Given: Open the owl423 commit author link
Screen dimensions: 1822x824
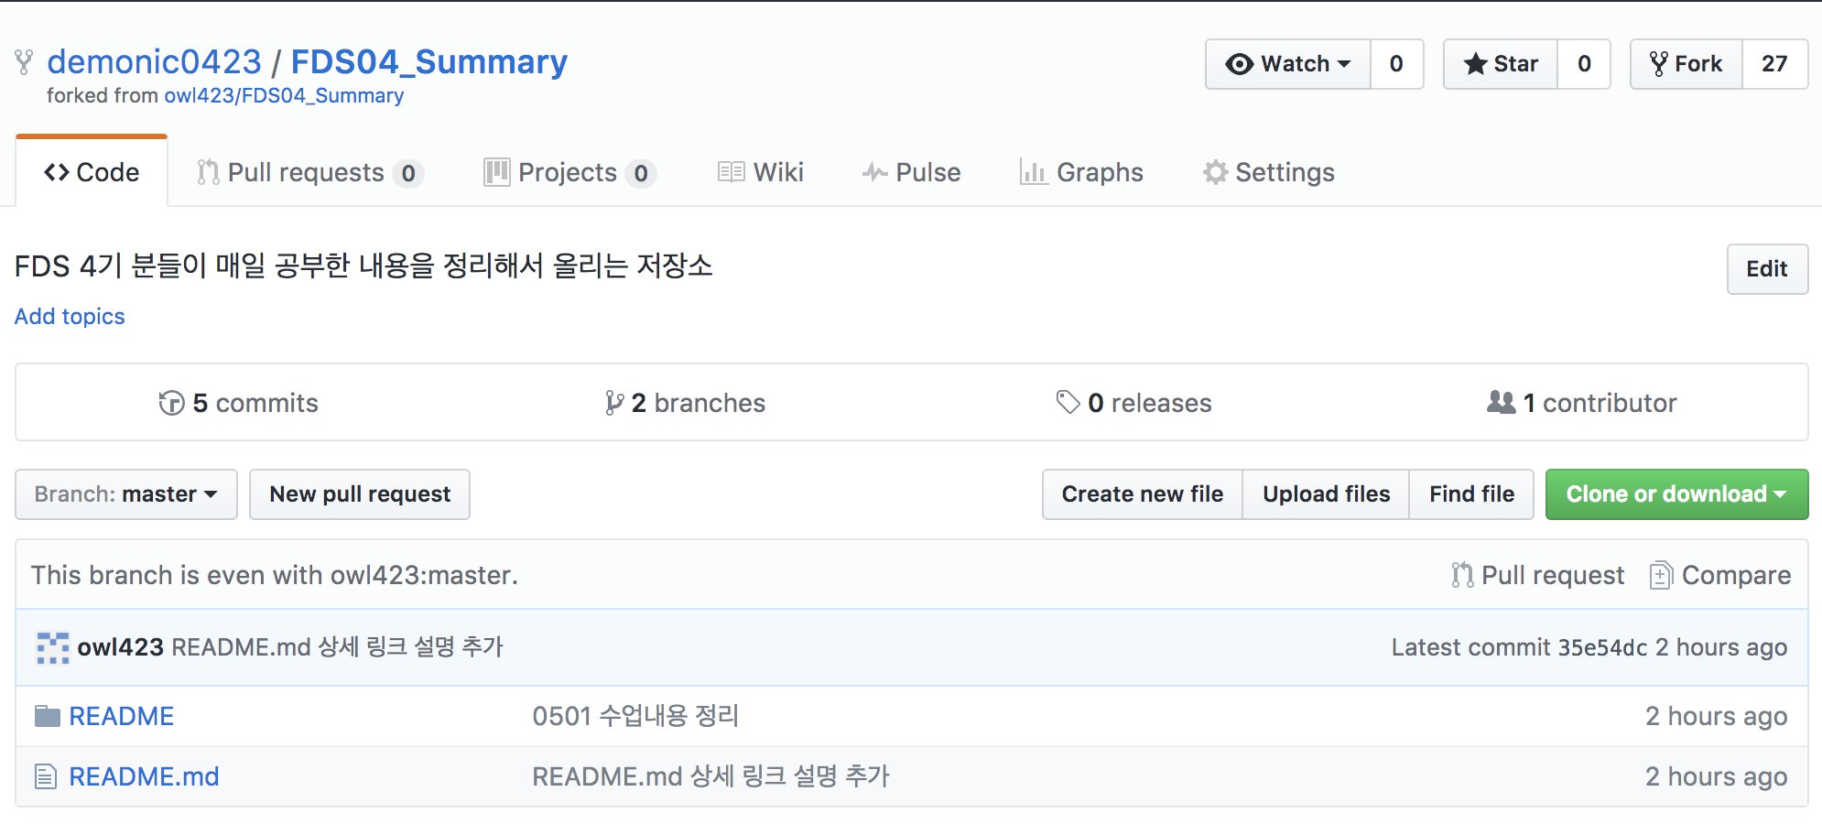Looking at the screenshot, I should (120, 647).
